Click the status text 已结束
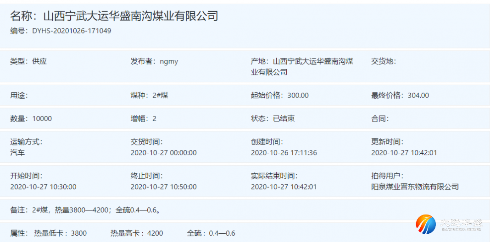 point(284,118)
